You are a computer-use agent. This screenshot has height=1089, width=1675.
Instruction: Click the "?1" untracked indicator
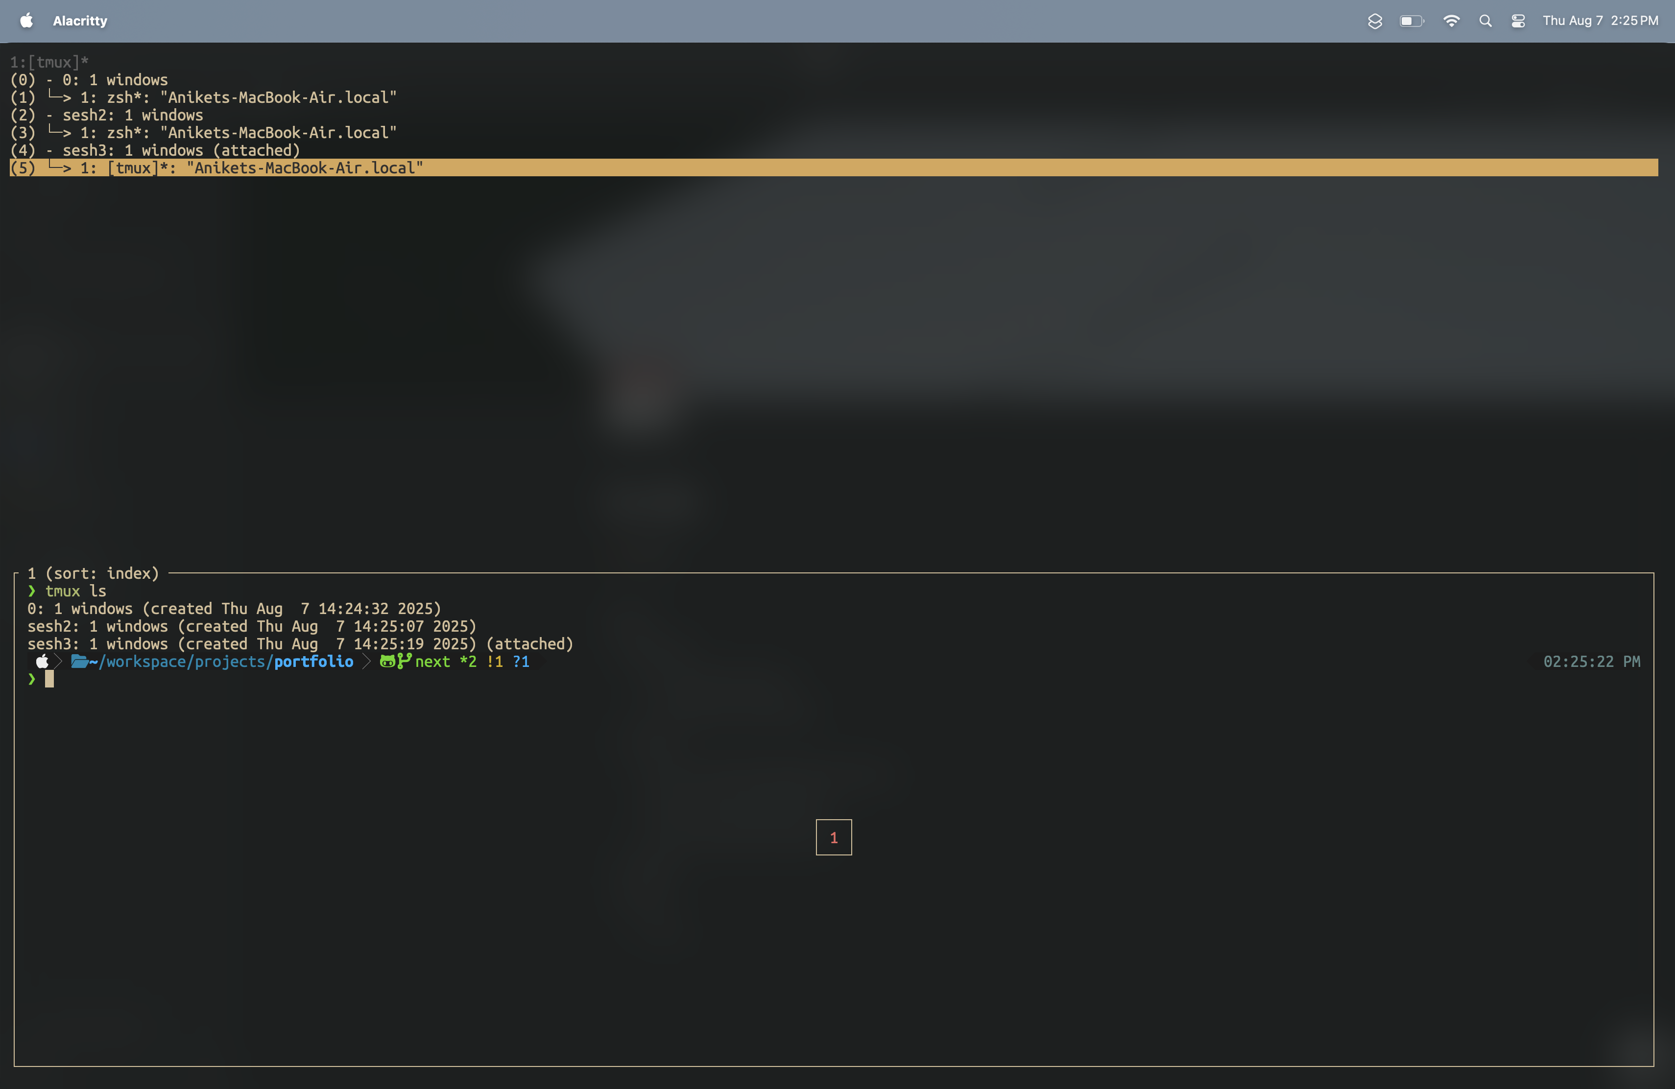521,662
